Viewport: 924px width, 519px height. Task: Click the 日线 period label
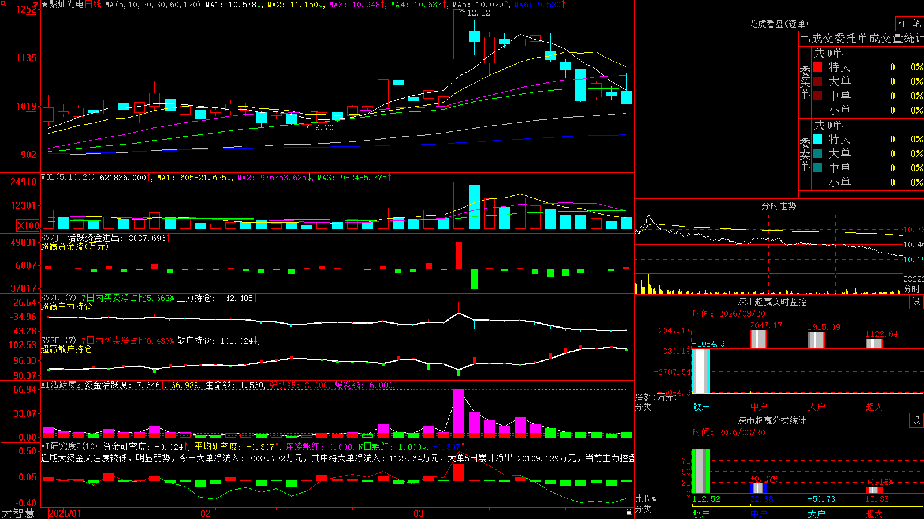[x=93, y=5]
